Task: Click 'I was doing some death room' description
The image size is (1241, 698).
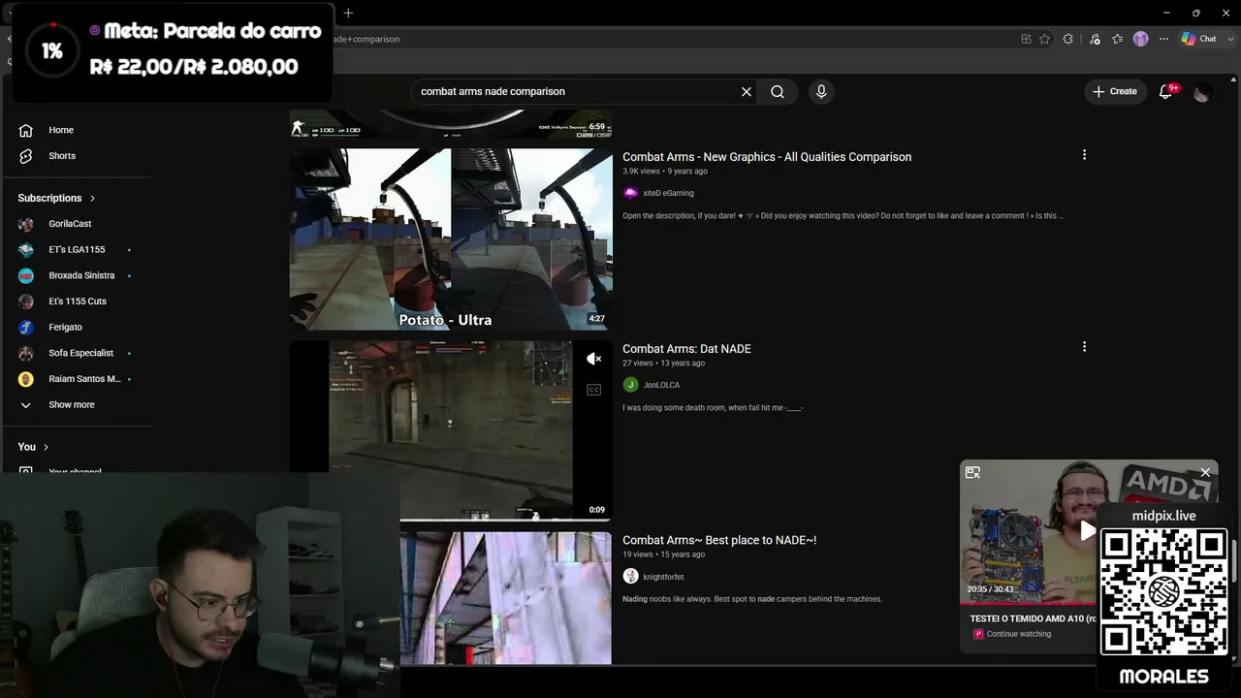Action: click(713, 408)
